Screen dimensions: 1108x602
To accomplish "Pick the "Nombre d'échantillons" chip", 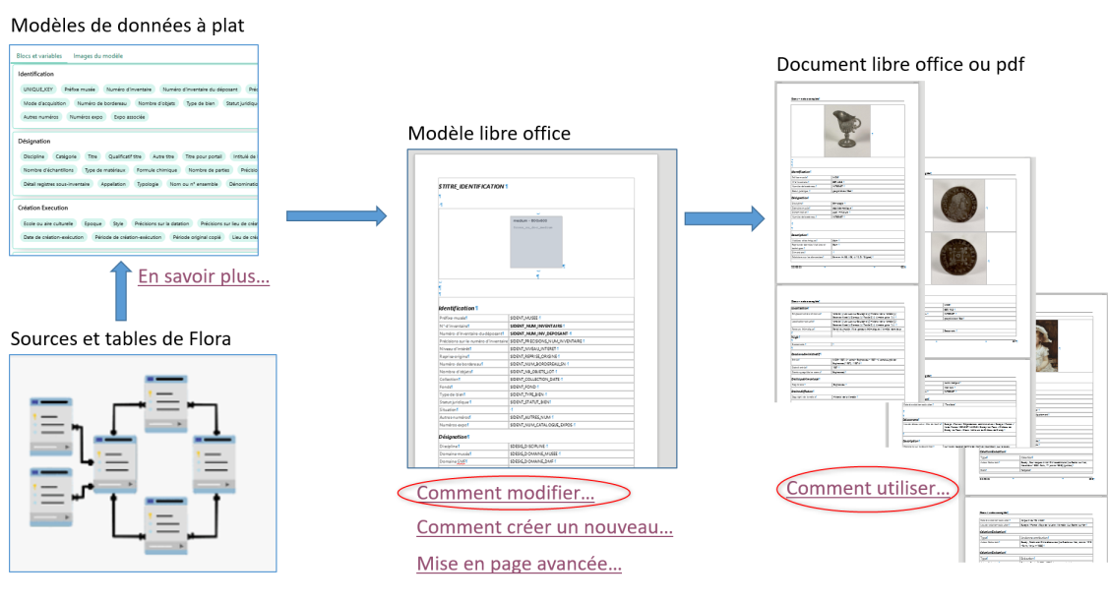I will 48,170.
